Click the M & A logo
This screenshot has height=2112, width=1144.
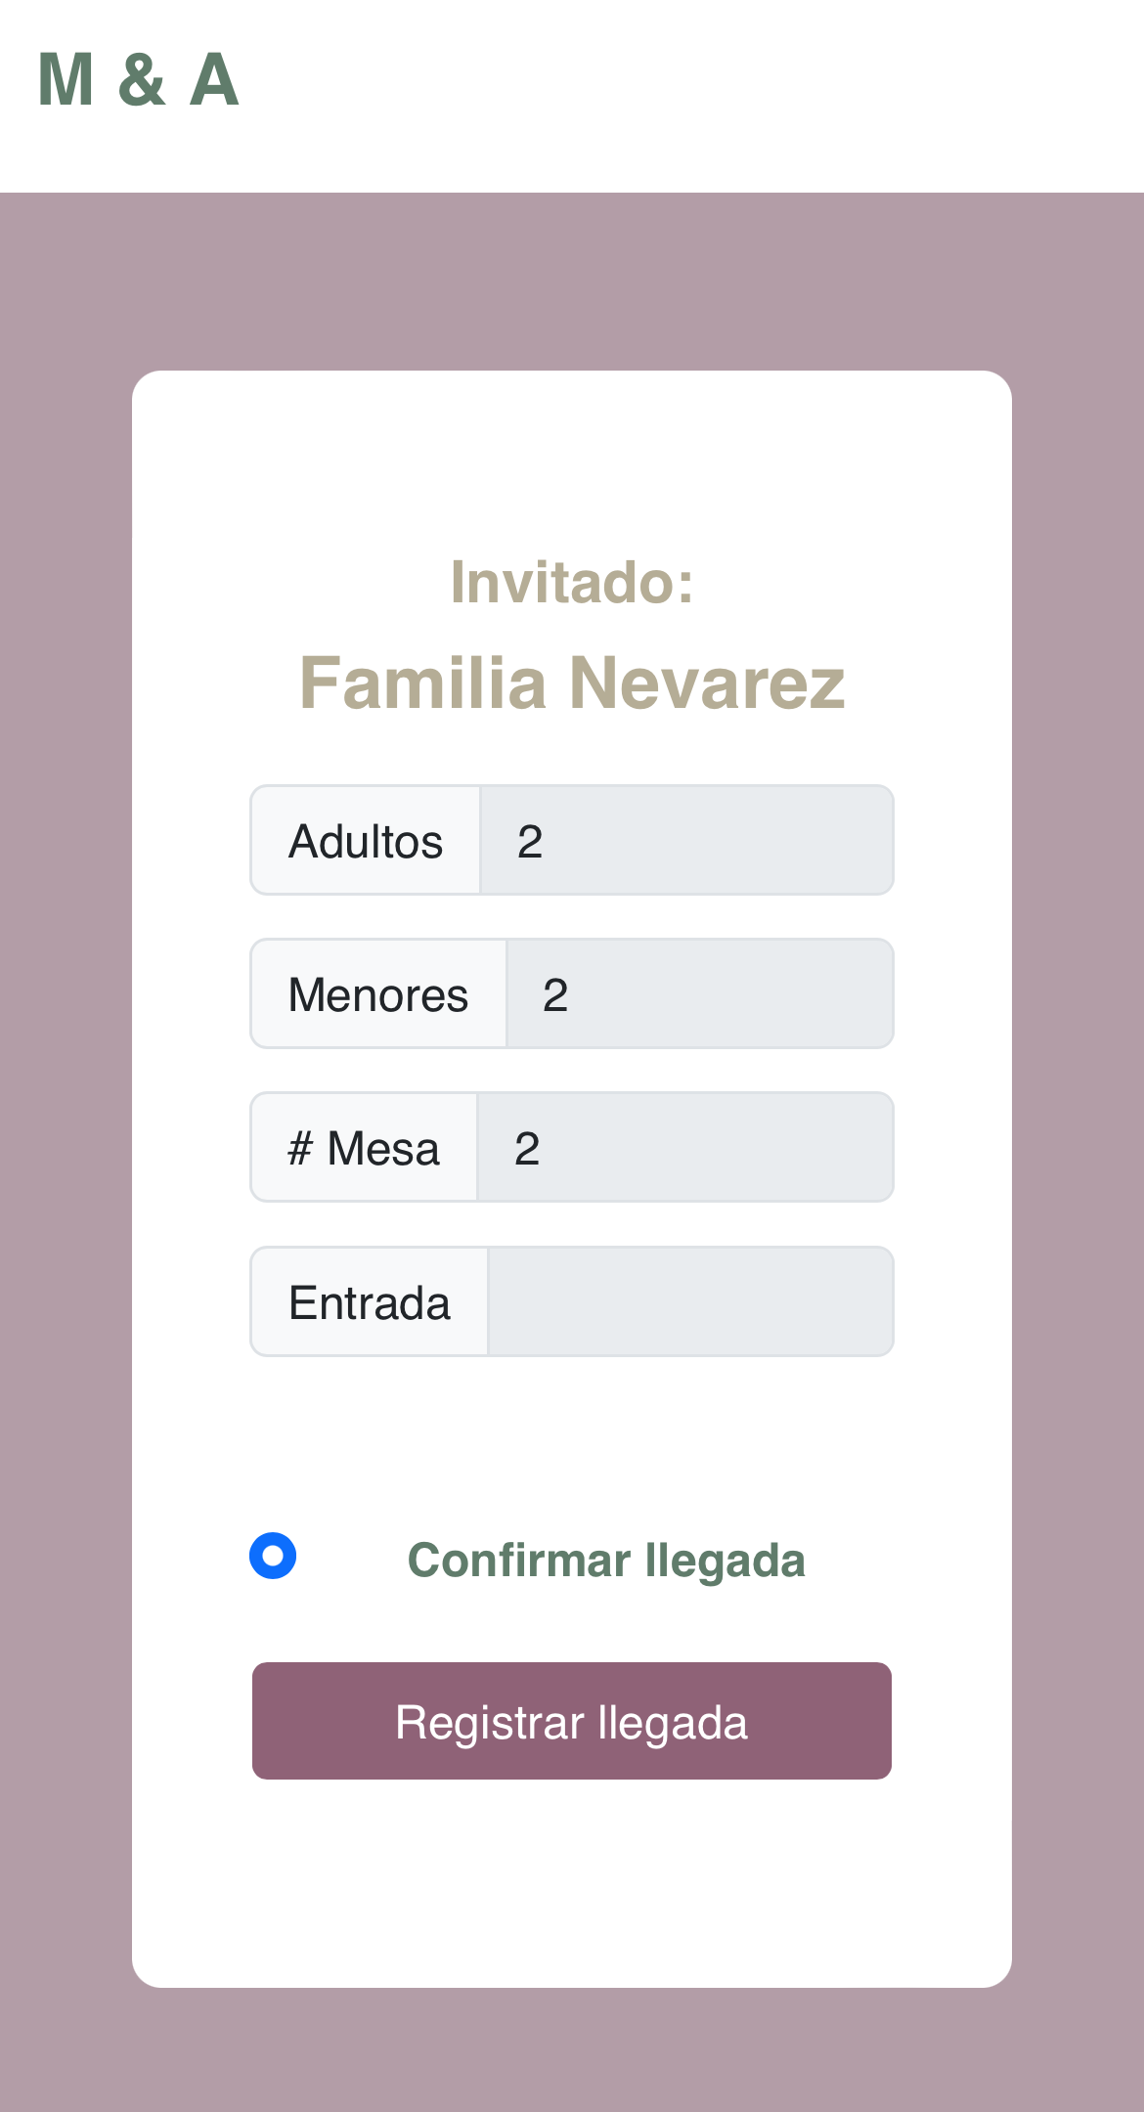[x=138, y=80]
